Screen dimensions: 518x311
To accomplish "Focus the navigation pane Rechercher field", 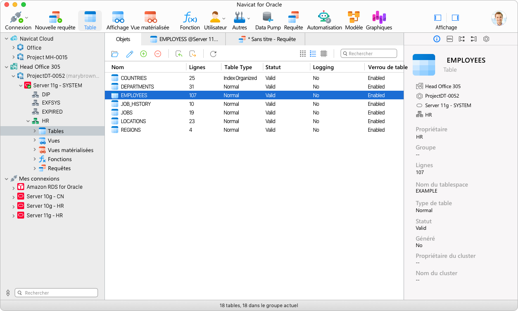I will coord(56,293).
